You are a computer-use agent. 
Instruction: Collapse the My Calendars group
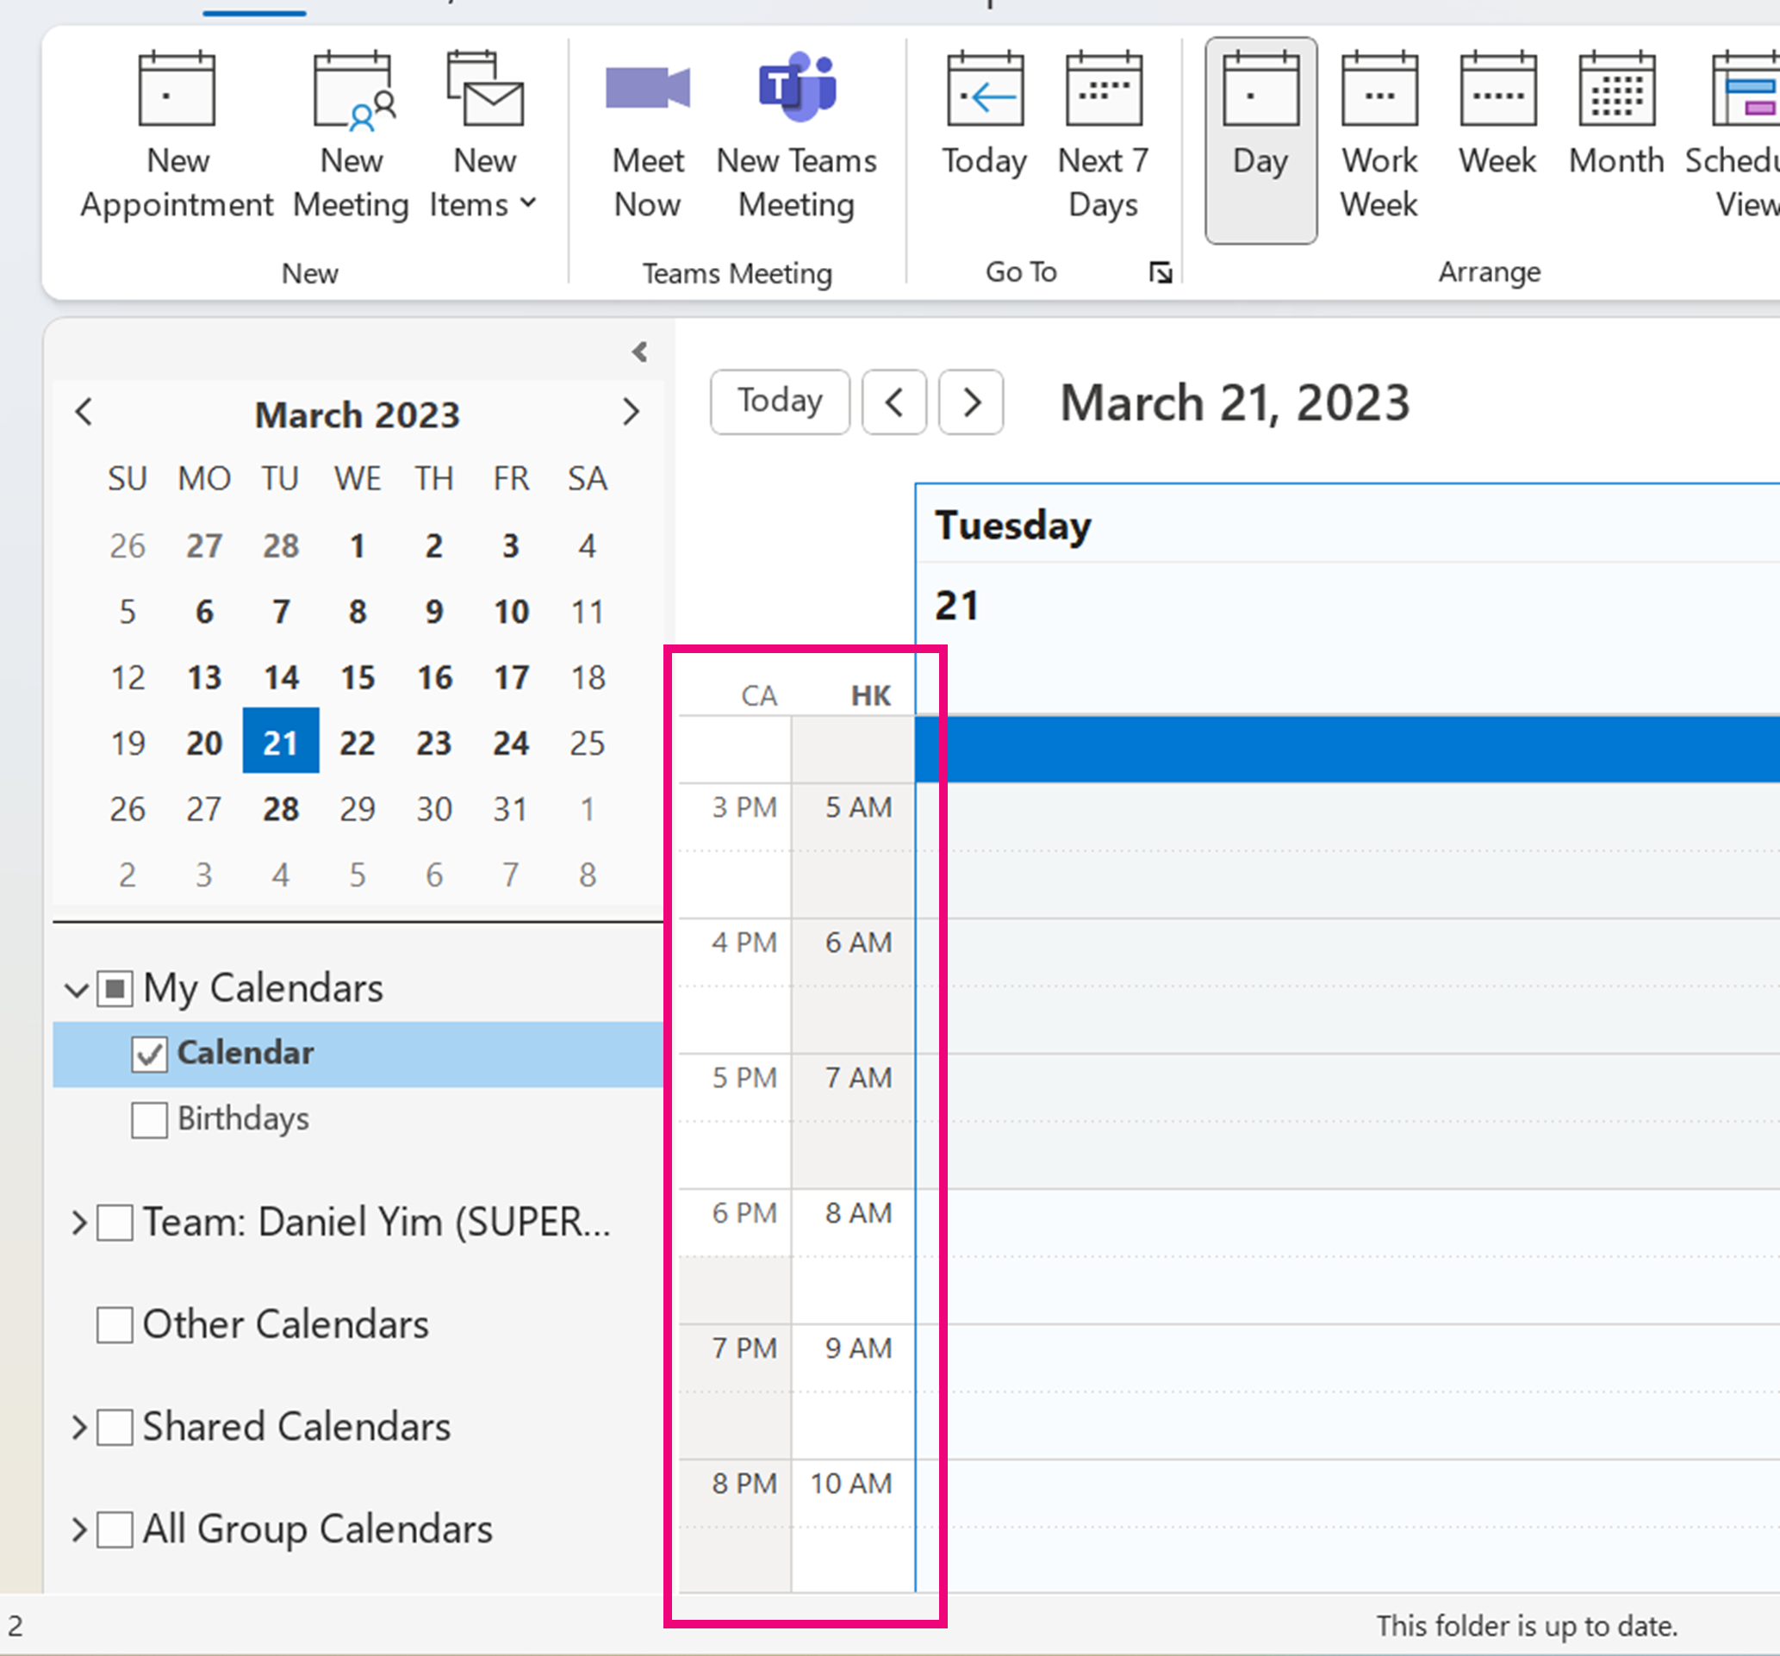tap(77, 990)
